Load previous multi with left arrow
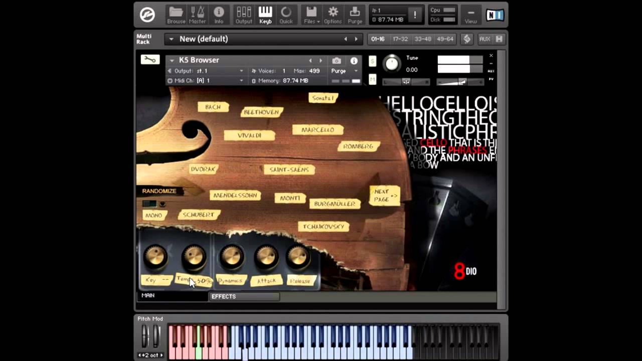The image size is (642, 361). click(x=345, y=39)
